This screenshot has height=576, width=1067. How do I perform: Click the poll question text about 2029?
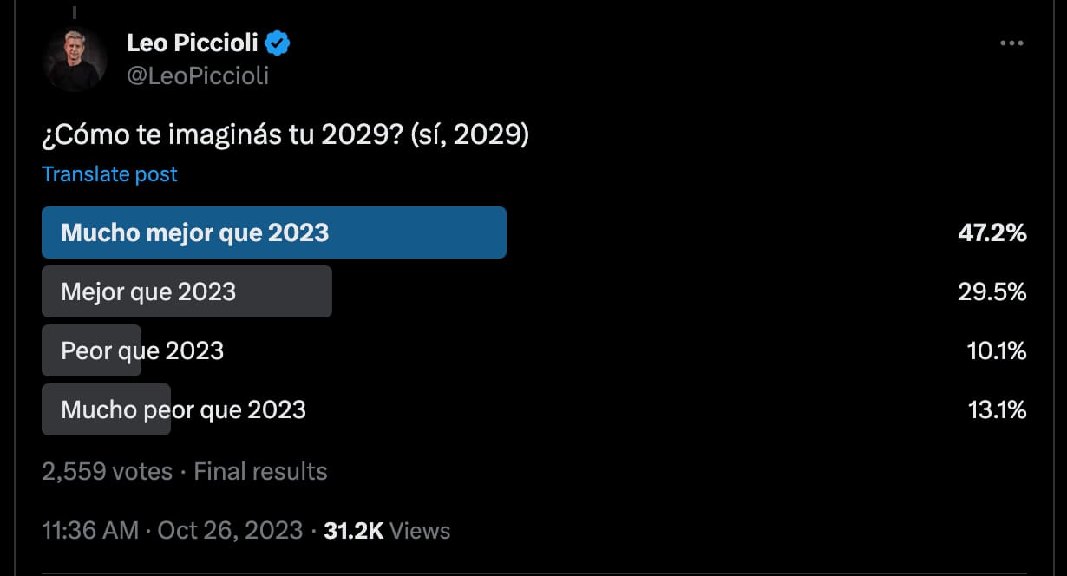pyautogui.click(x=285, y=136)
